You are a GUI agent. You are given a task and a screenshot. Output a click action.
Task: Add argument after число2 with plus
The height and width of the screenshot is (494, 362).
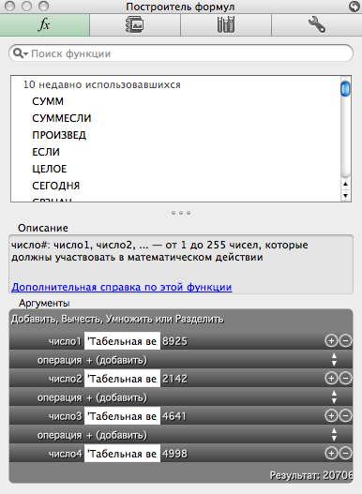331,378
